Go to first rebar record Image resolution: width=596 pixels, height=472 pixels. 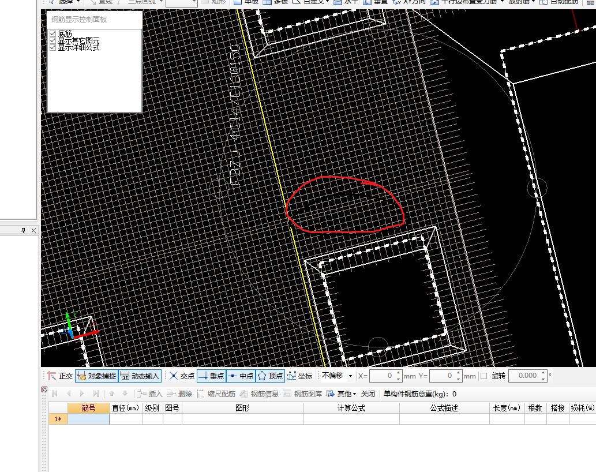[55, 394]
